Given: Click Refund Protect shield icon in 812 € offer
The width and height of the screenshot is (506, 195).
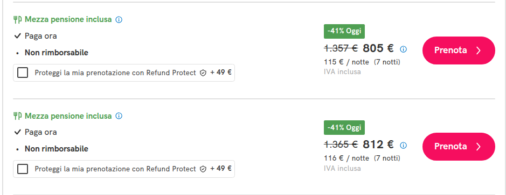Looking at the screenshot, I should (203, 169).
